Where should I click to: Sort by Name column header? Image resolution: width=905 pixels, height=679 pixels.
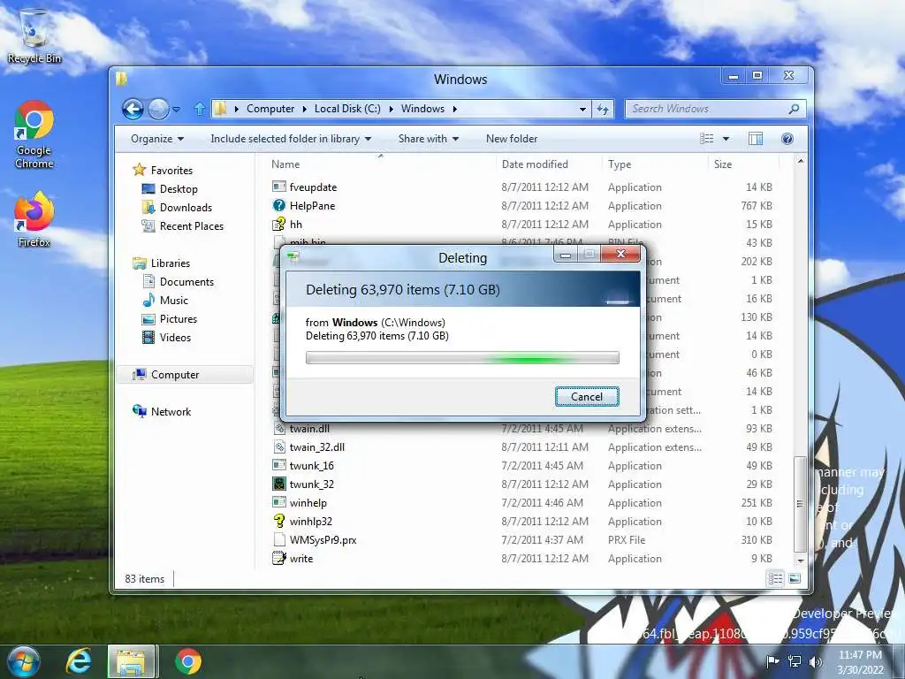pos(381,164)
